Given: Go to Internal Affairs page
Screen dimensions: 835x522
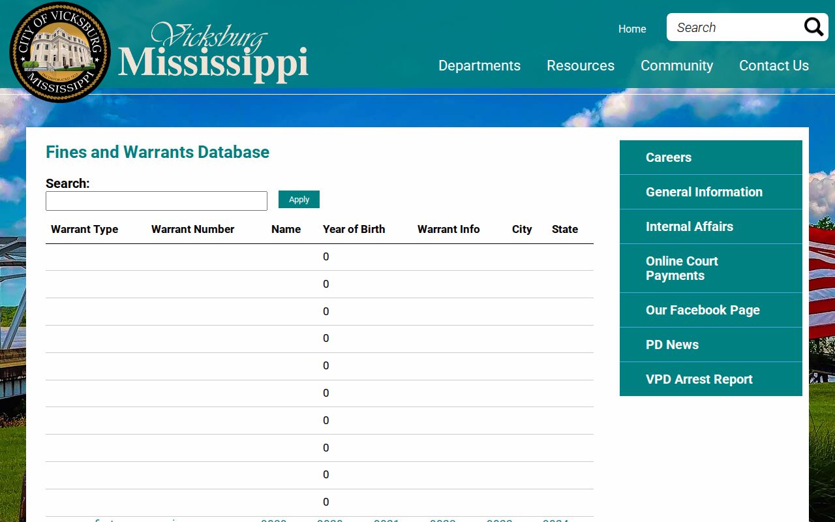Looking at the screenshot, I should [711, 226].
